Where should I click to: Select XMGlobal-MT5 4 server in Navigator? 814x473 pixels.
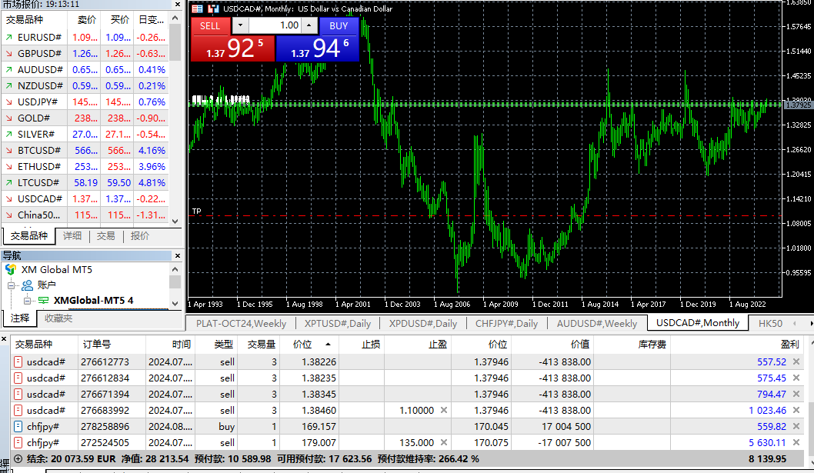click(x=93, y=300)
